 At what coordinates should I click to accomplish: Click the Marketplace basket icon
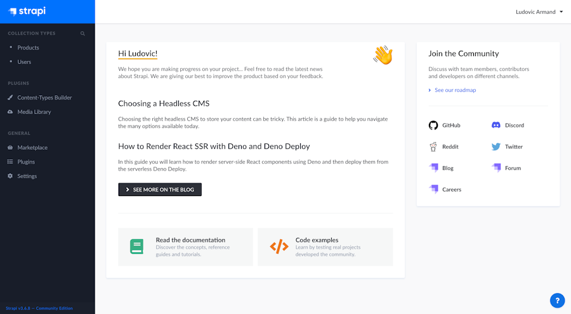click(10, 148)
